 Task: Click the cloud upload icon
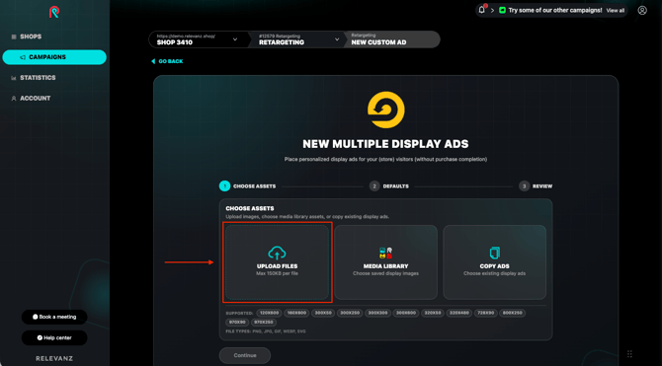coord(277,253)
